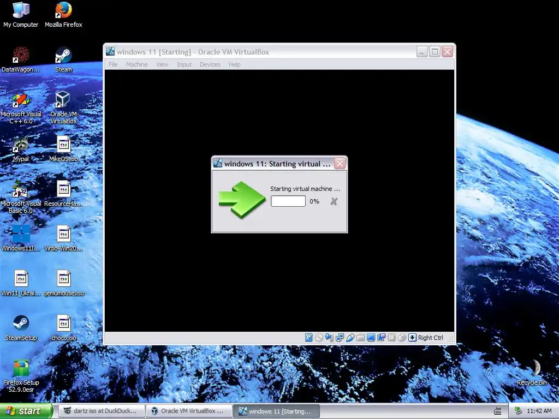Close the Starting virtual machine dialog
This screenshot has height=419, width=559.
[340, 164]
